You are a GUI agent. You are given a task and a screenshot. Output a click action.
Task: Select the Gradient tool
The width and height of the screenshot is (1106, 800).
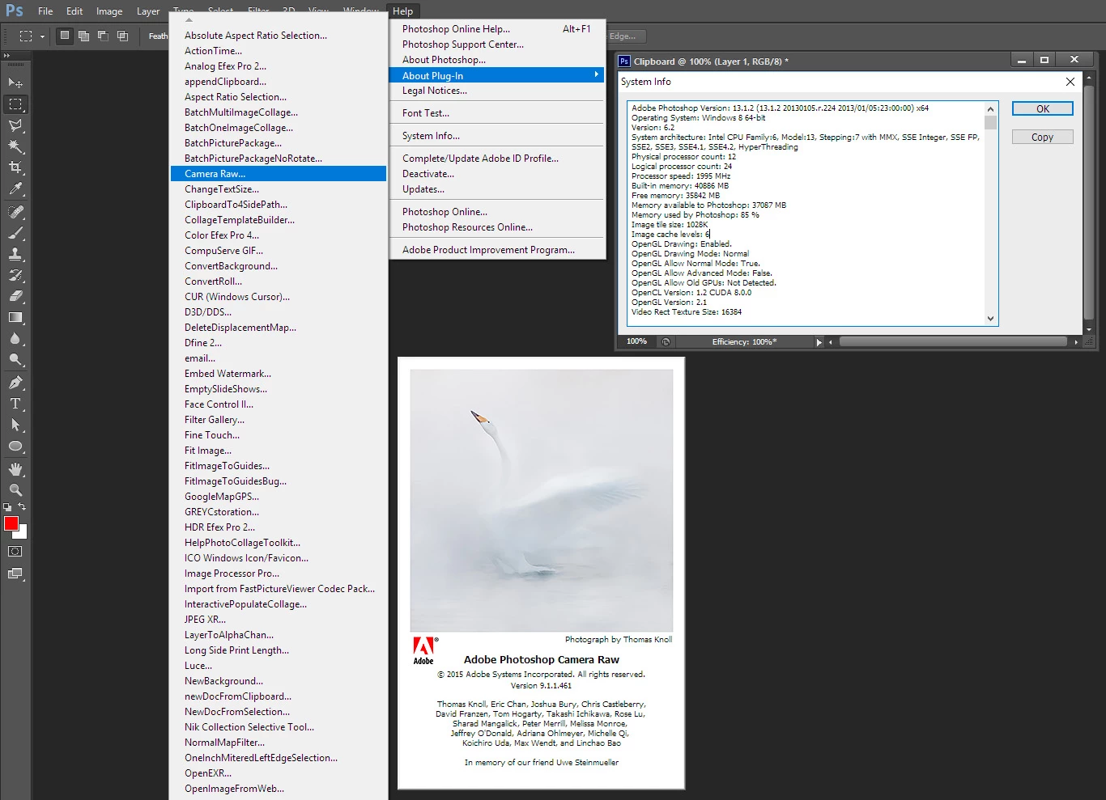(x=15, y=317)
